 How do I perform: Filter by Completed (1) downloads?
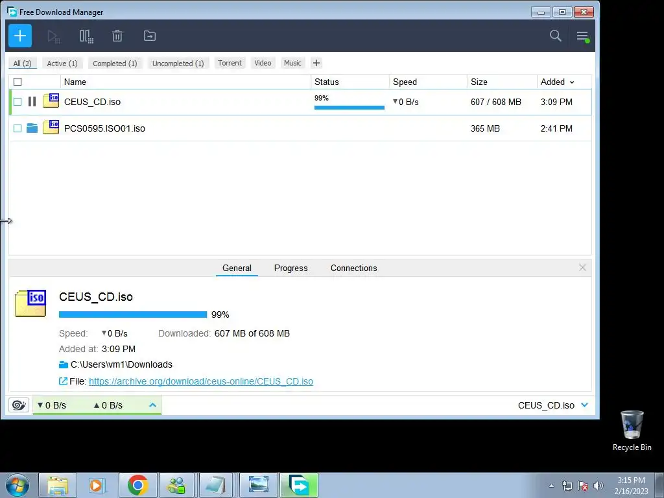coord(115,63)
